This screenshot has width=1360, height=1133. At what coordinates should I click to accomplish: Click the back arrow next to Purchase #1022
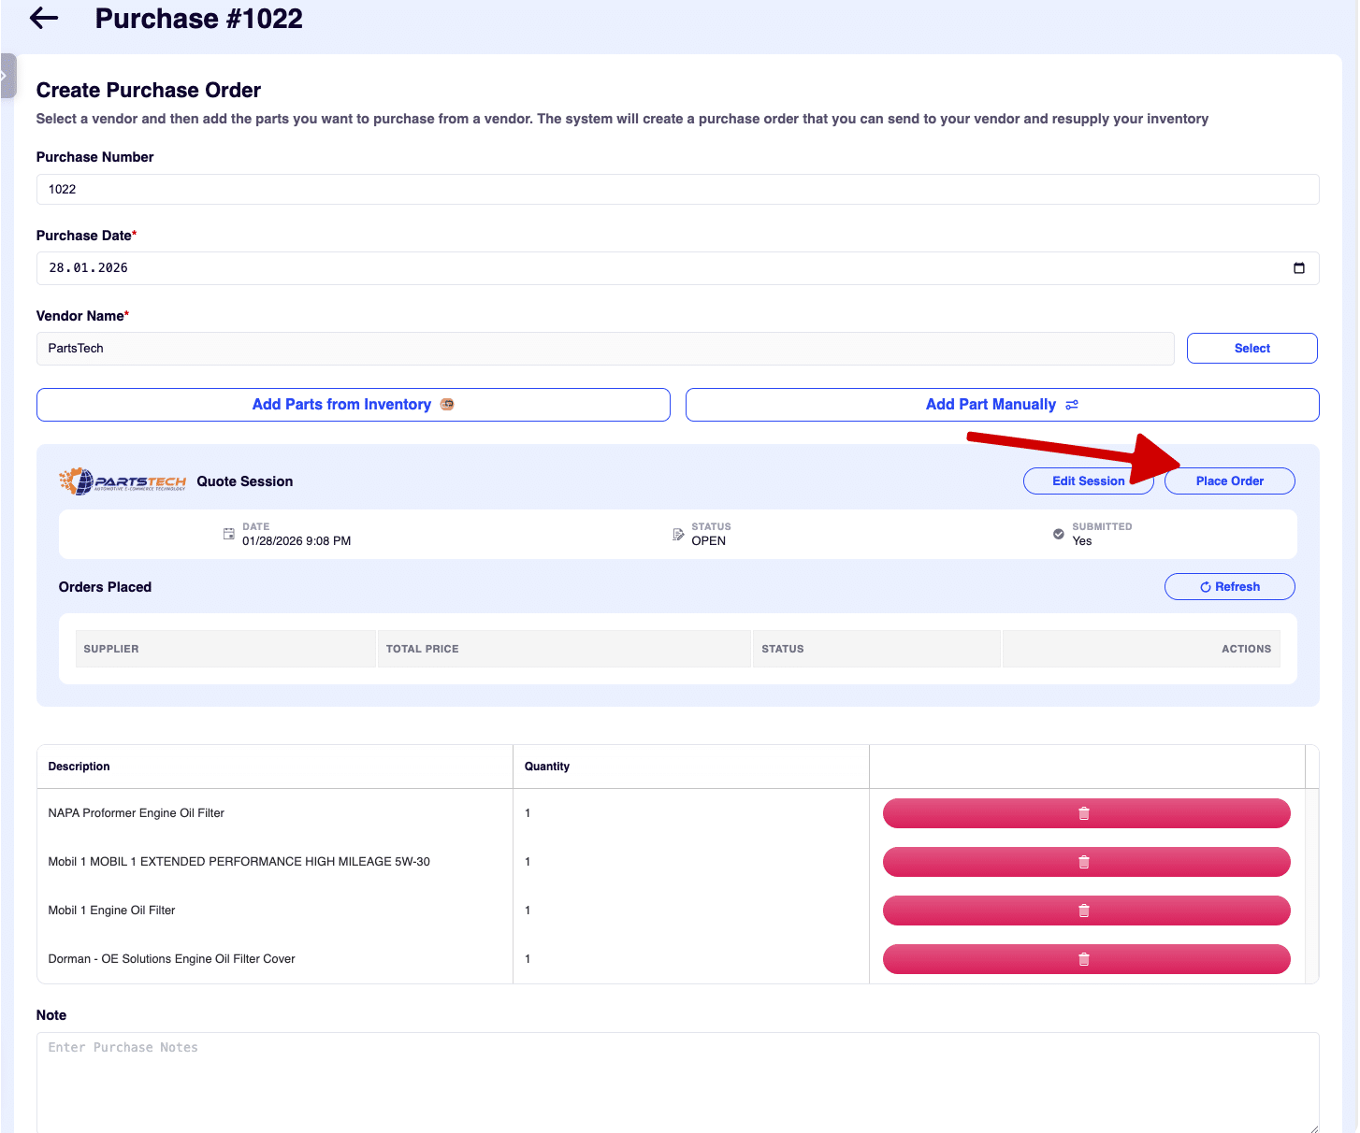click(x=44, y=19)
